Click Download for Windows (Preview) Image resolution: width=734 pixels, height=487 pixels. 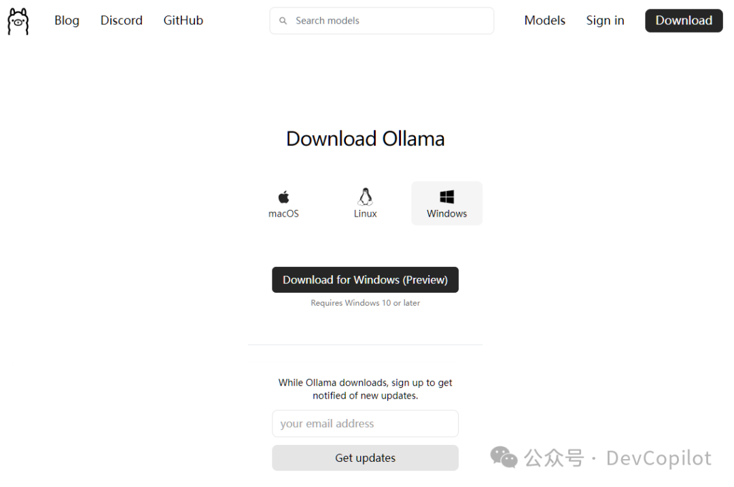(x=365, y=280)
